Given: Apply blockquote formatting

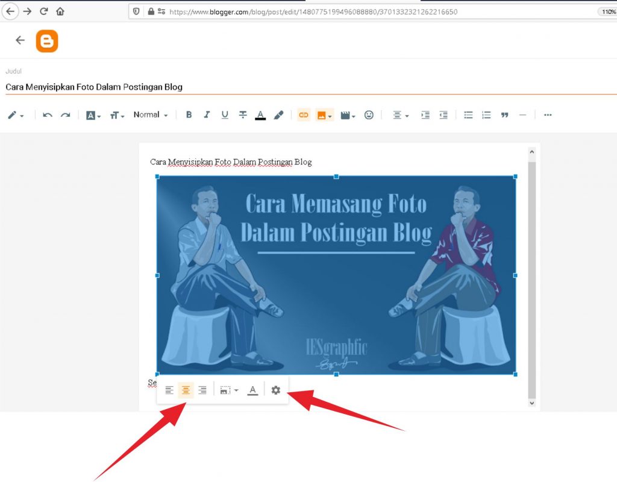Looking at the screenshot, I should (504, 115).
